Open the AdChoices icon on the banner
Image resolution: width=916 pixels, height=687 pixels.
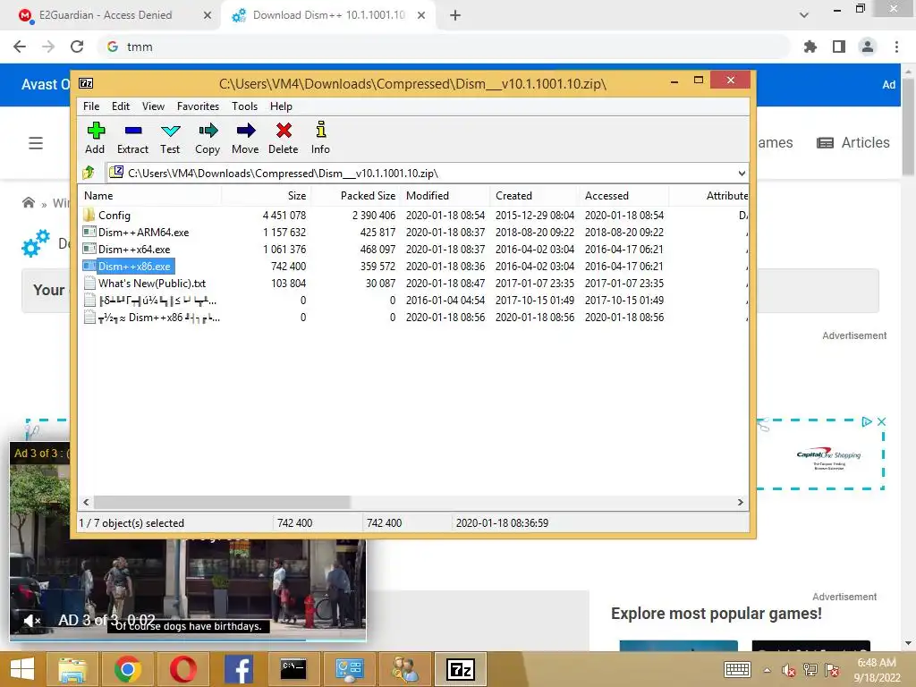click(867, 421)
